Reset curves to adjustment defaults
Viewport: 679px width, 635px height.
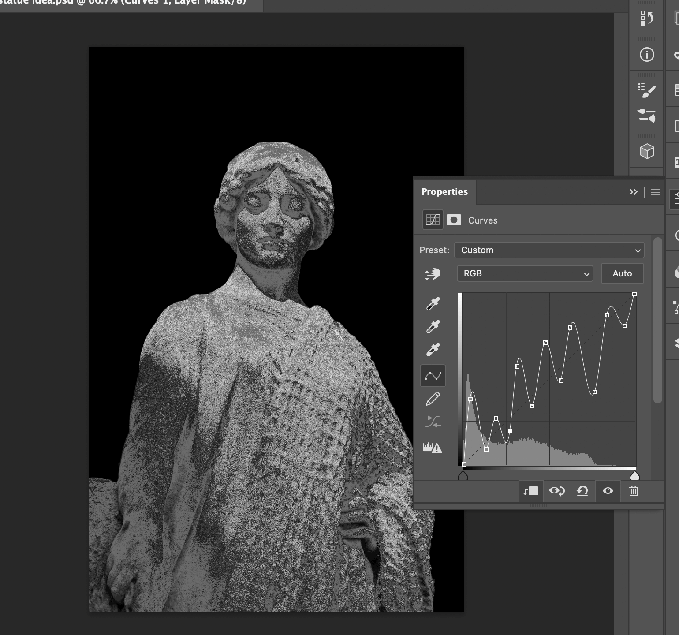582,491
